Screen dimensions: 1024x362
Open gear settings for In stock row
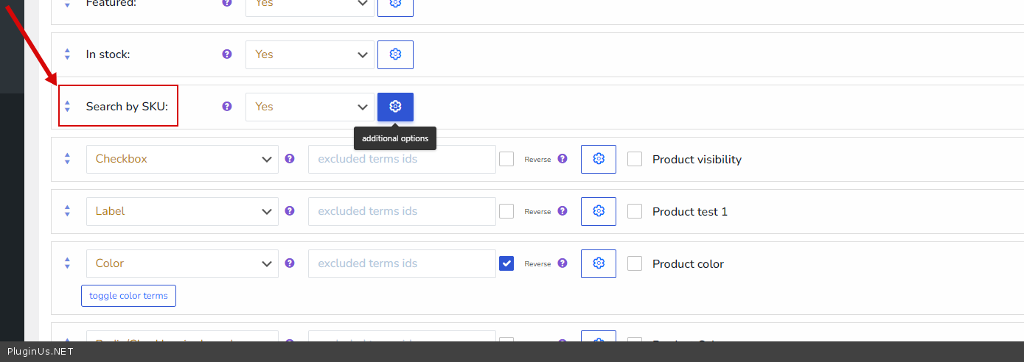395,54
